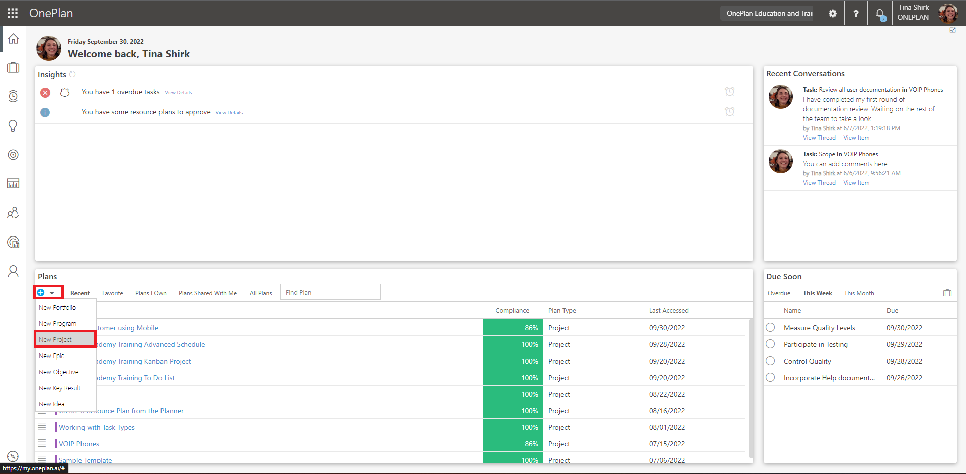
Task: Click the red overdue error icon
Action: [45, 92]
